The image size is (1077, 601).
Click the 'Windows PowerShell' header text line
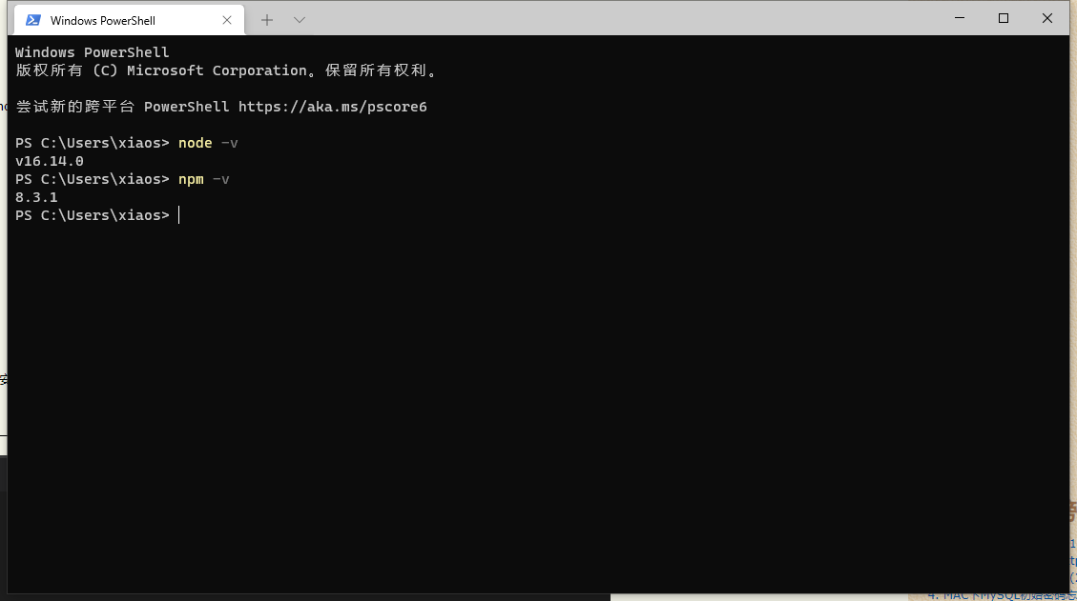point(92,52)
